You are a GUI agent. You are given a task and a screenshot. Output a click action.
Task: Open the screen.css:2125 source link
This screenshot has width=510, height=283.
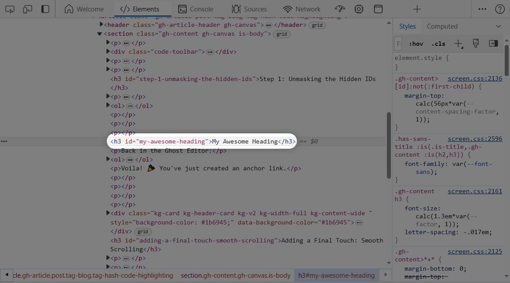475,252
